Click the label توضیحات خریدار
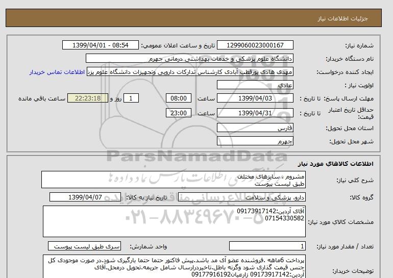The image size is (393, 278). coord(353,271)
